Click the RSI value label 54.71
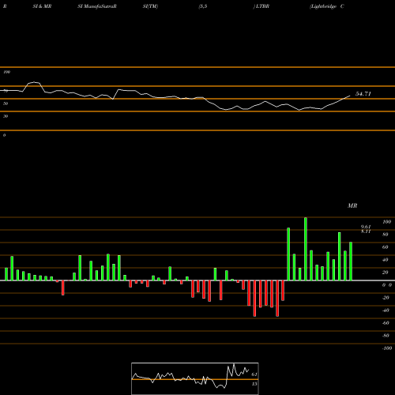 363,94
